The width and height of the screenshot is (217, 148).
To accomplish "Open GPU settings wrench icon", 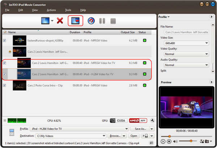I will (152, 120).
